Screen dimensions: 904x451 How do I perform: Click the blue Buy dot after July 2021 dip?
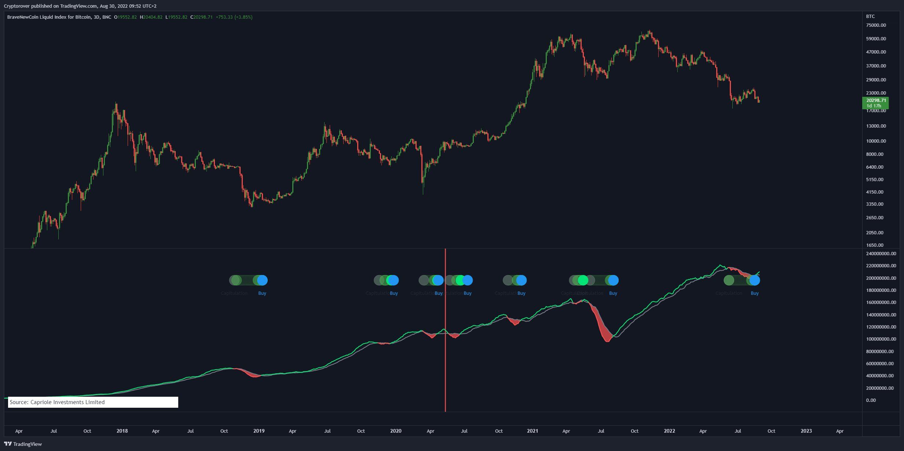[x=613, y=280]
